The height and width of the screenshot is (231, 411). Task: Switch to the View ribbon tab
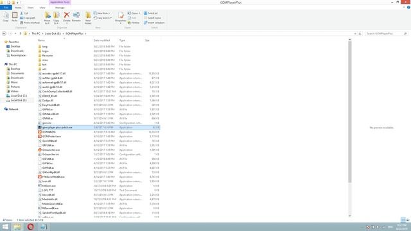(42, 8)
